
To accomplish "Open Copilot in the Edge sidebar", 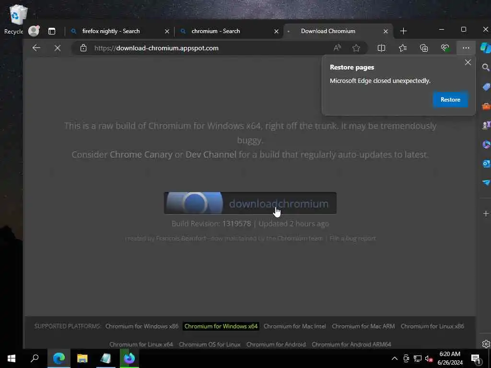I will click(x=486, y=48).
